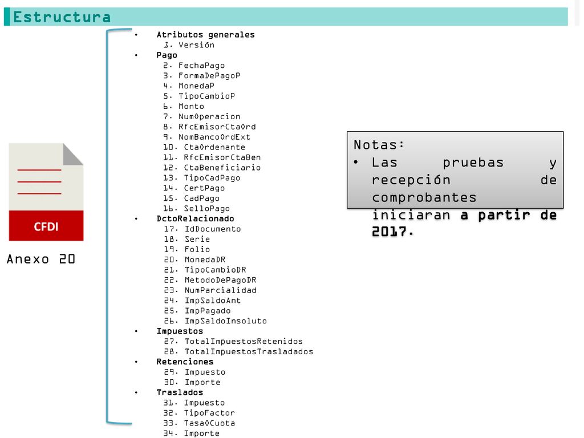
Task: Click item 25. ImpPagado
Action: click(197, 311)
